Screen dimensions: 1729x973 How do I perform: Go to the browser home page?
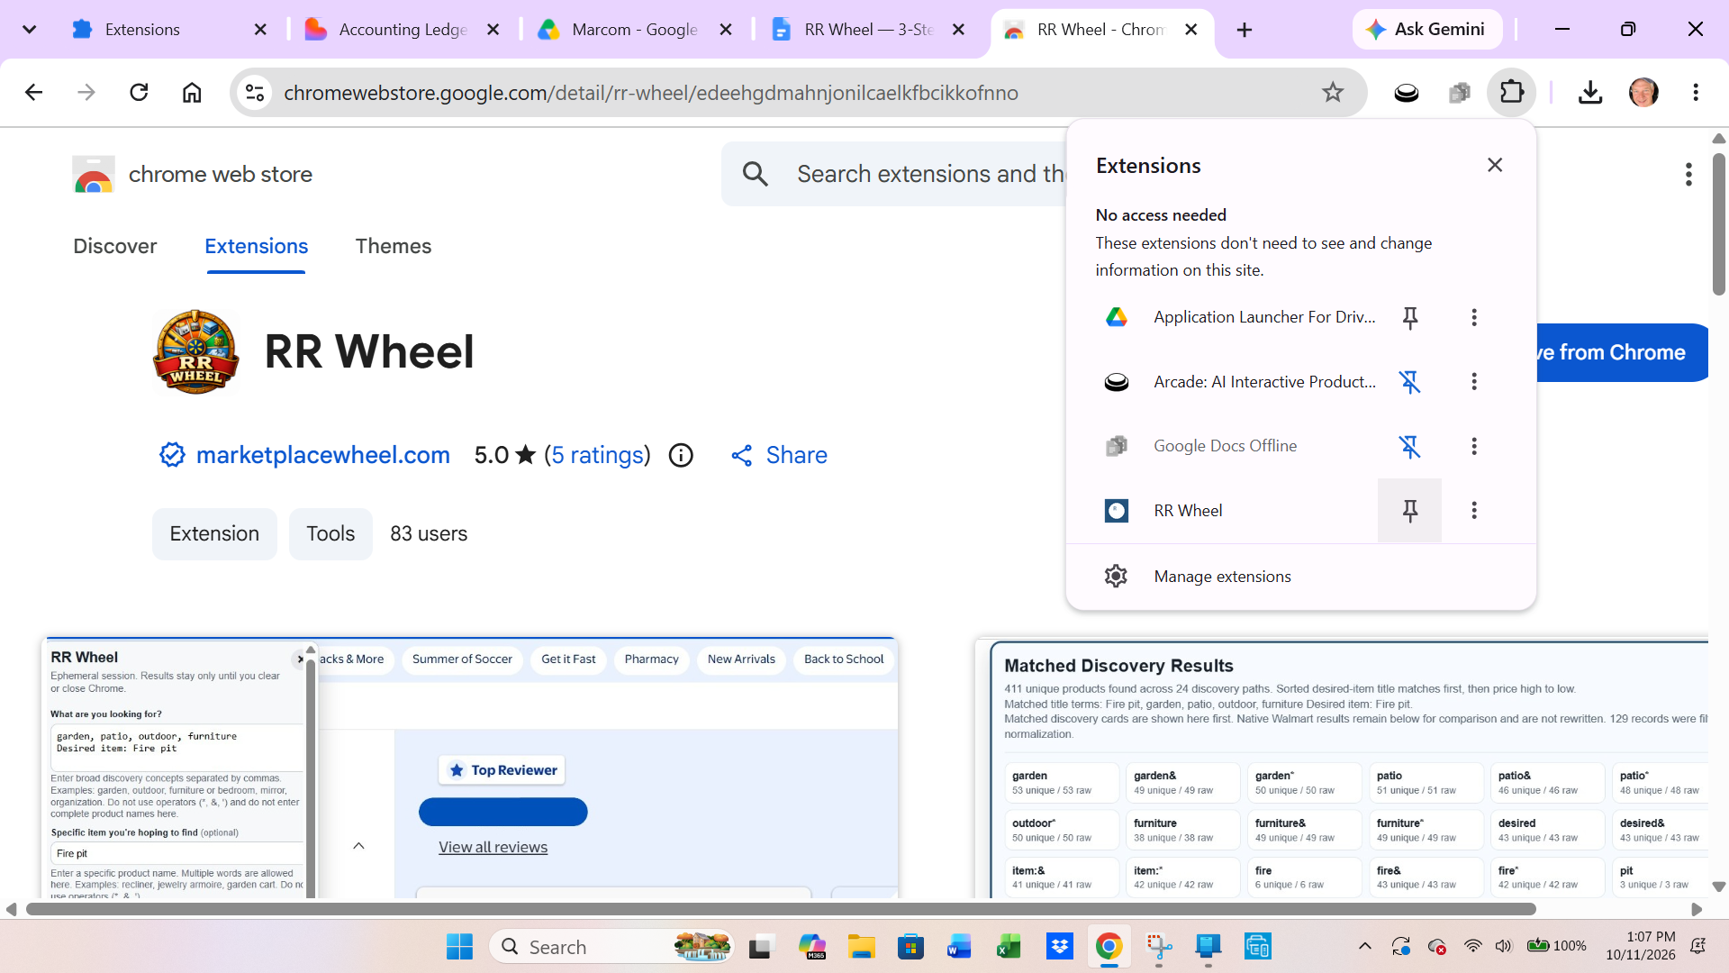click(192, 92)
